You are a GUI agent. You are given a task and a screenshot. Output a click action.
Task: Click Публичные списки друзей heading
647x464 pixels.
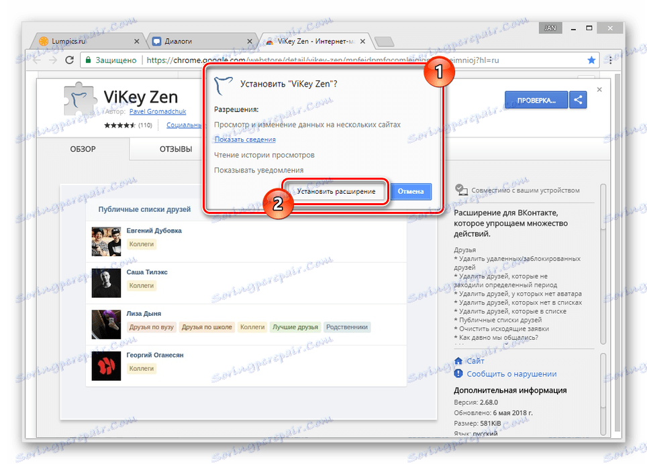[144, 209]
